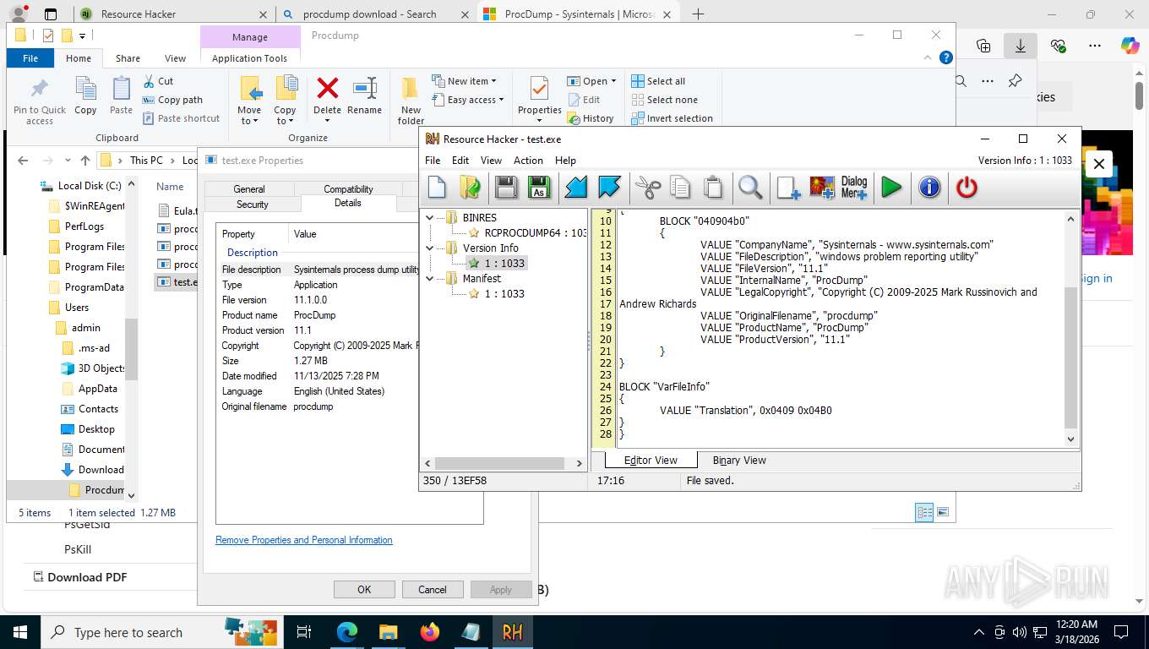The image size is (1149, 649).
Task: Click Cancel in test.exe Properties
Action: pyautogui.click(x=433, y=590)
